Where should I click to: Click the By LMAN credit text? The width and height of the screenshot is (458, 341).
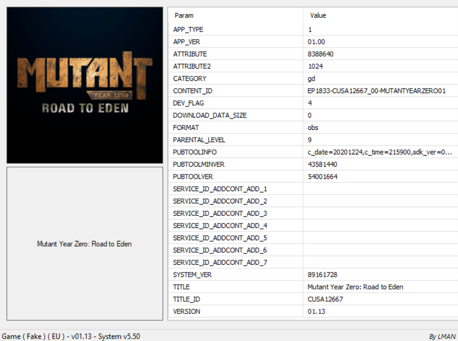[442, 337]
